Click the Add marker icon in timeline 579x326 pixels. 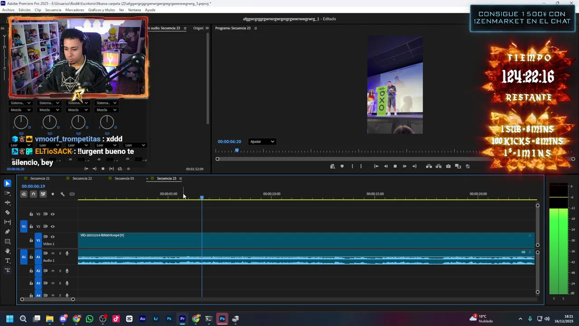pos(52,194)
